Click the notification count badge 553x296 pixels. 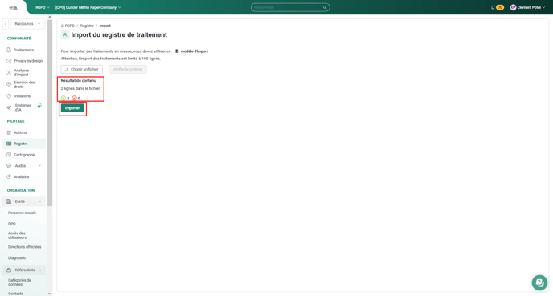[x=500, y=7]
